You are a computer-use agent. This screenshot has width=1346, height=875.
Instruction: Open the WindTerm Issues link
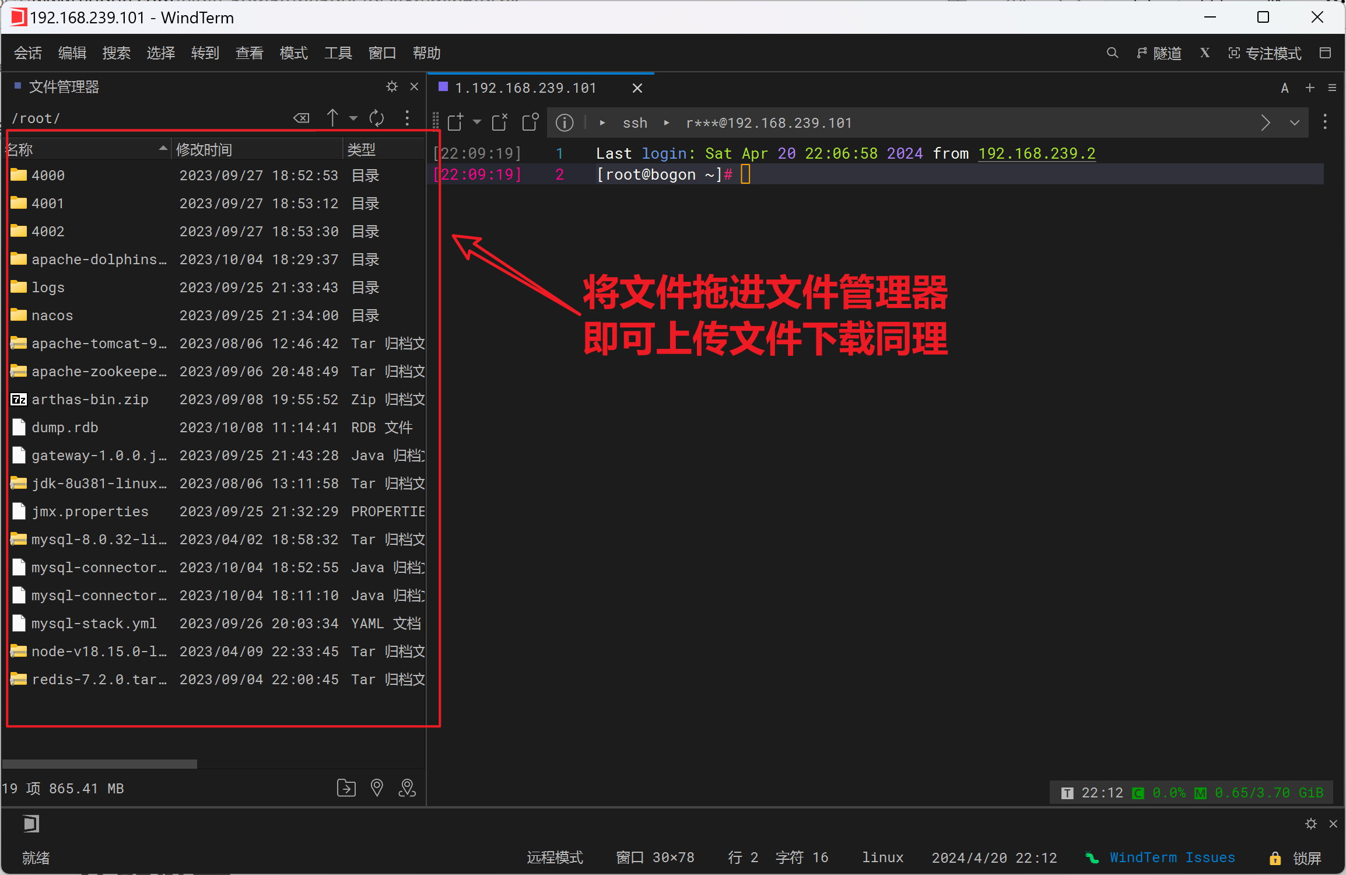[x=1172, y=857]
